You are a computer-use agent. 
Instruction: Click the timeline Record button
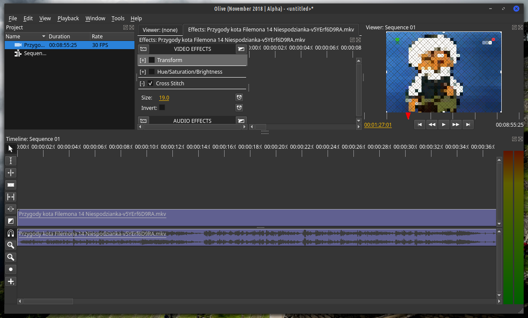point(11,269)
